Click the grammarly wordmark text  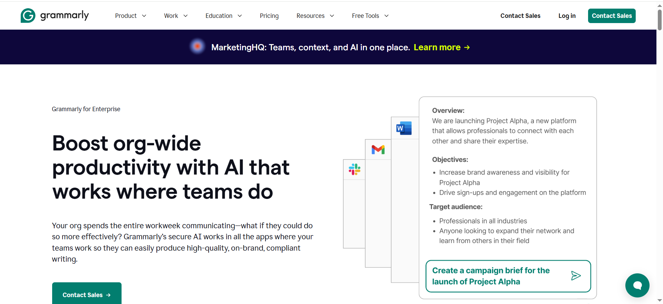point(65,15)
